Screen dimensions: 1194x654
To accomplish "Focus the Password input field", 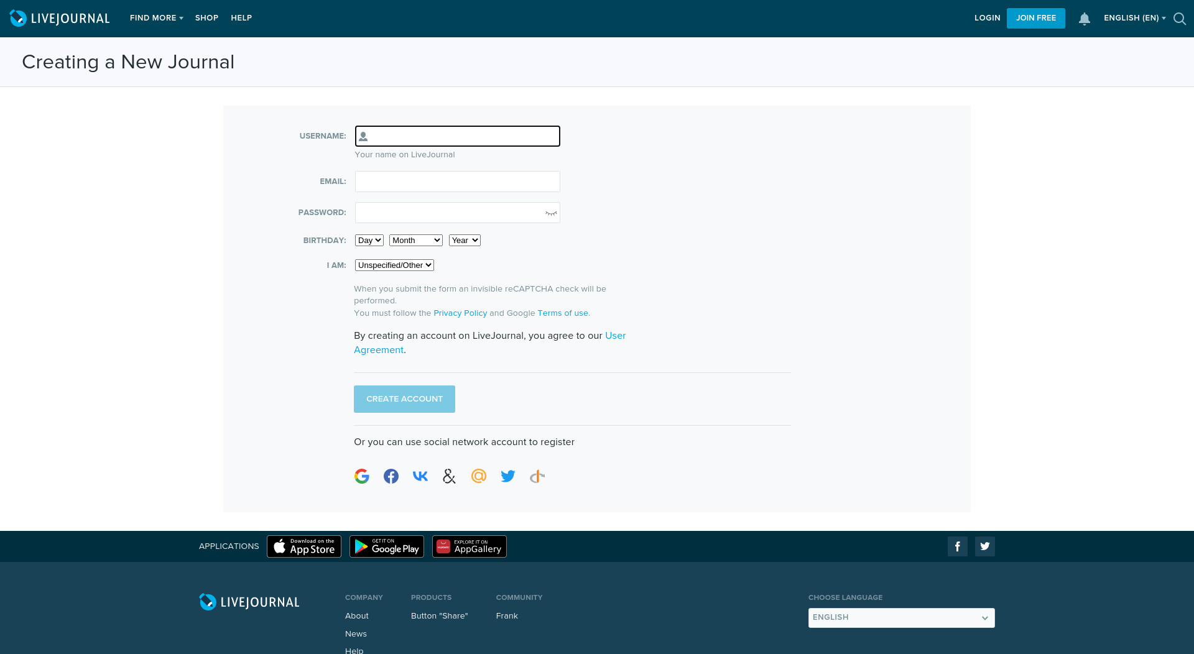I will pyautogui.click(x=458, y=213).
